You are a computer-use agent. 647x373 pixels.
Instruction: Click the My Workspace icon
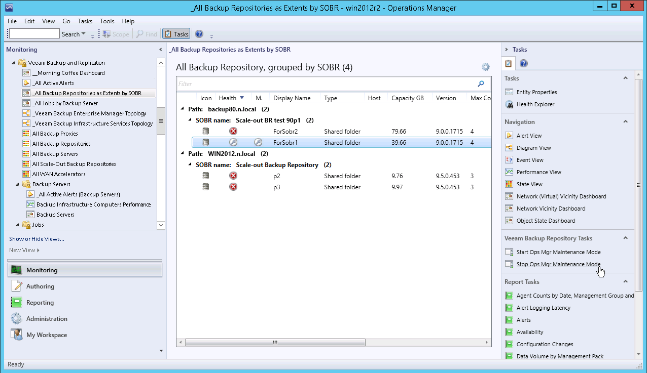point(17,335)
